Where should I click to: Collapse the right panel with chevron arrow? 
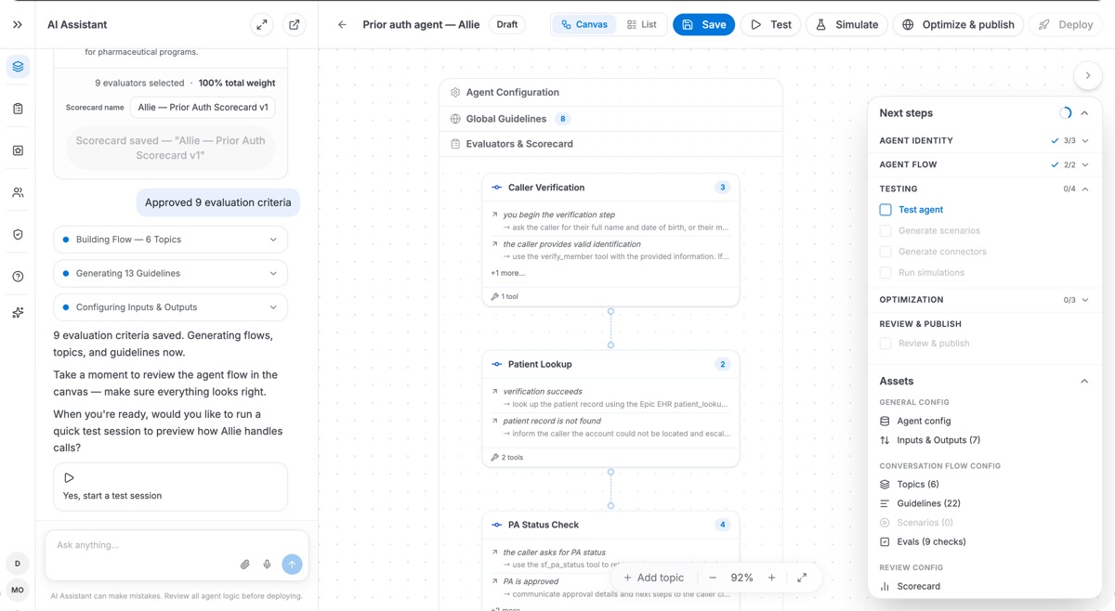click(1088, 75)
